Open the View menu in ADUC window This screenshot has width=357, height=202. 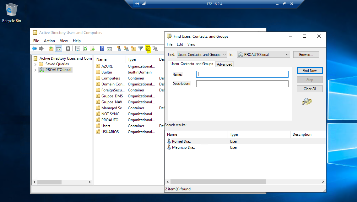pos(64,41)
